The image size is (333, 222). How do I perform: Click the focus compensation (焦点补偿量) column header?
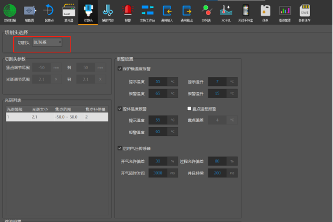(x=95, y=109)
